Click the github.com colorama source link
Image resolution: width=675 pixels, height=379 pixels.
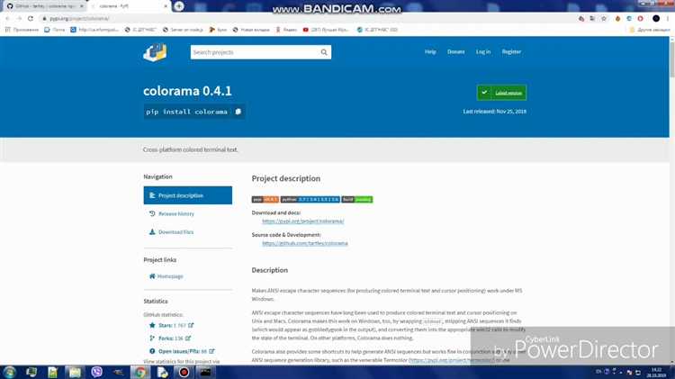pos(305,243)
